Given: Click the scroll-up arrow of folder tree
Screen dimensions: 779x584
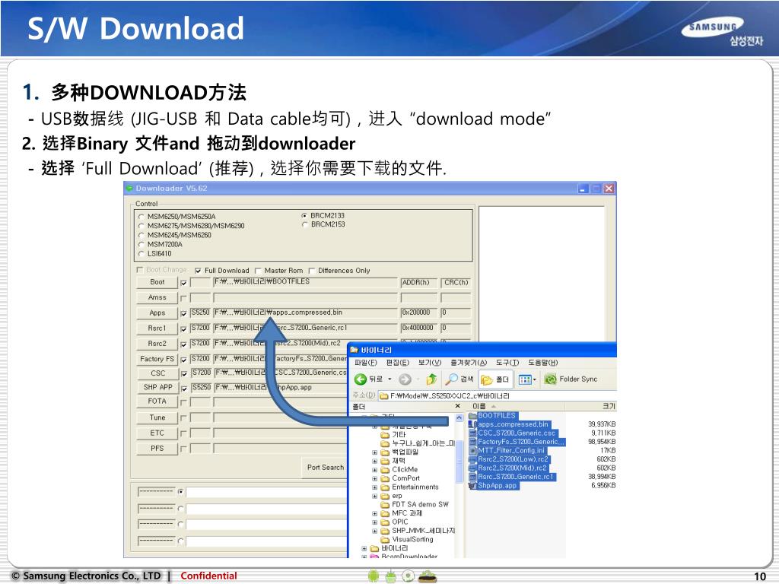Looking at the screenshot, I should click(x=459, y=418).
